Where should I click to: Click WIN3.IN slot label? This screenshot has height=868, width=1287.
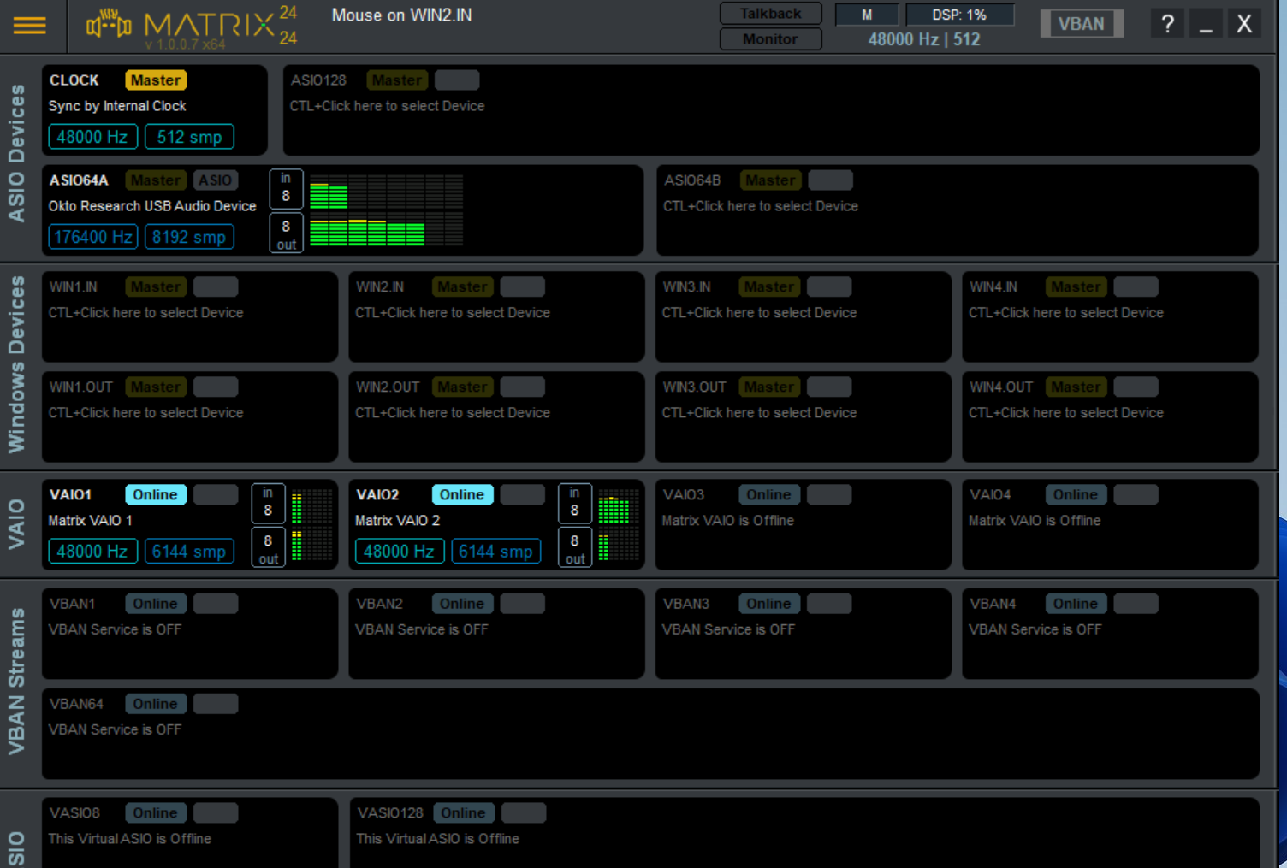click(687, 286)
